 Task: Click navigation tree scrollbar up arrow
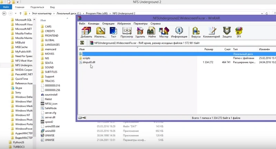34,20
